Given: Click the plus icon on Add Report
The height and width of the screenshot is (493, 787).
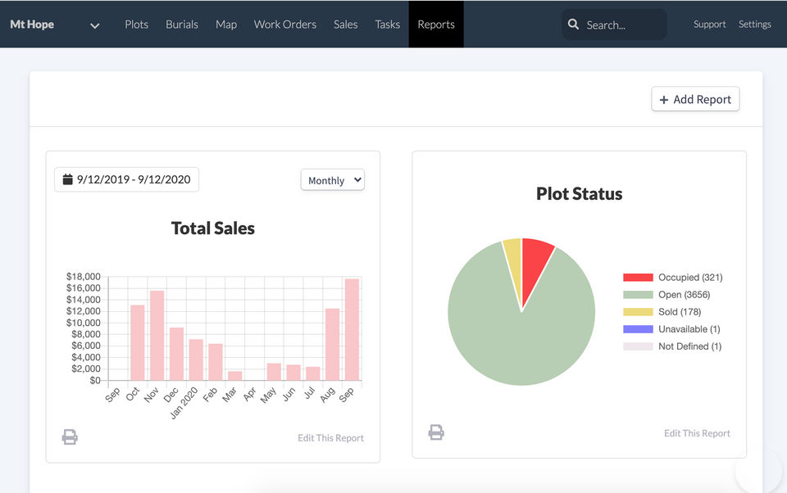Looking at the screenshot, I should 662,99.
